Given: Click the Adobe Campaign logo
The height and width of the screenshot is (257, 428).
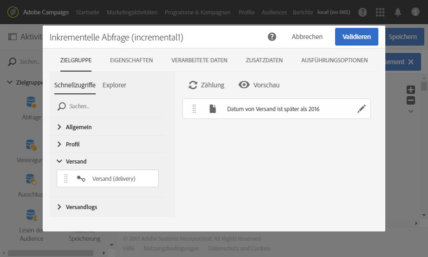Looking at the screenshot, I should 13,12.
